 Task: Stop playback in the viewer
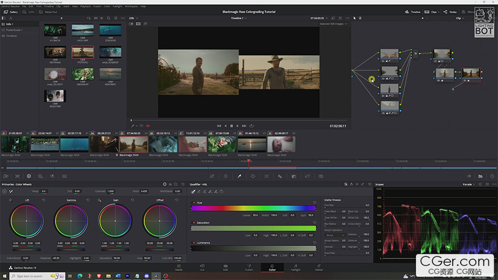click(231, 126)
